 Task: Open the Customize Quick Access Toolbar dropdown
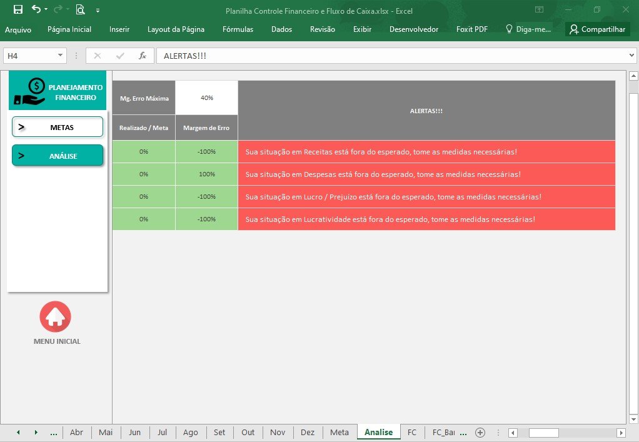[x=98, y=11]
